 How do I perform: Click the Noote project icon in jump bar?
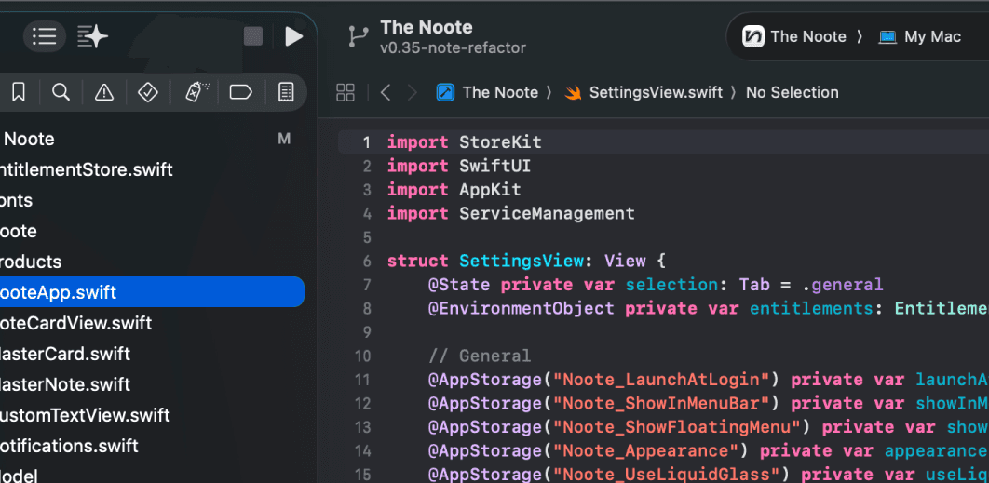(445, 93)
